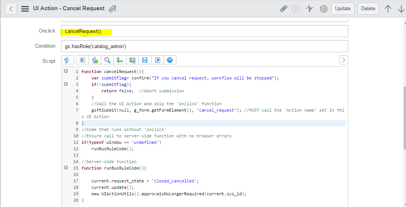Collapse the runBusRuleCode function at line 15
The image size is (406, 207).
tap(66, 168)
